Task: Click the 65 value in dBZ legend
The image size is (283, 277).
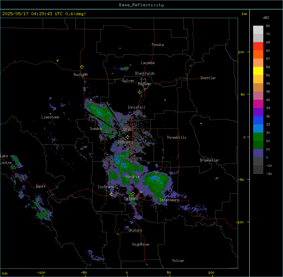Action: [268, 42]
